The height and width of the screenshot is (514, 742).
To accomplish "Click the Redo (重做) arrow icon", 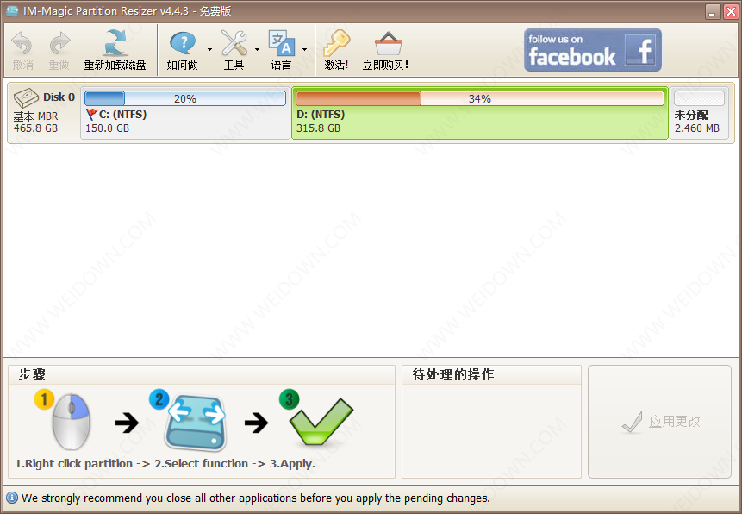I will click(59, 44).
